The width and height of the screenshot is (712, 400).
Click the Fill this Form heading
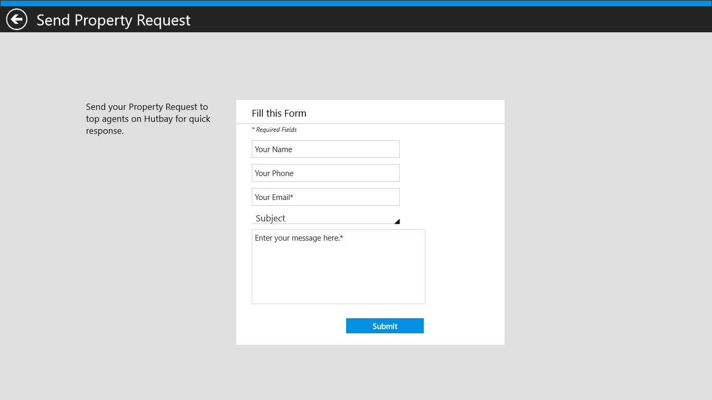tap(279, 113)
